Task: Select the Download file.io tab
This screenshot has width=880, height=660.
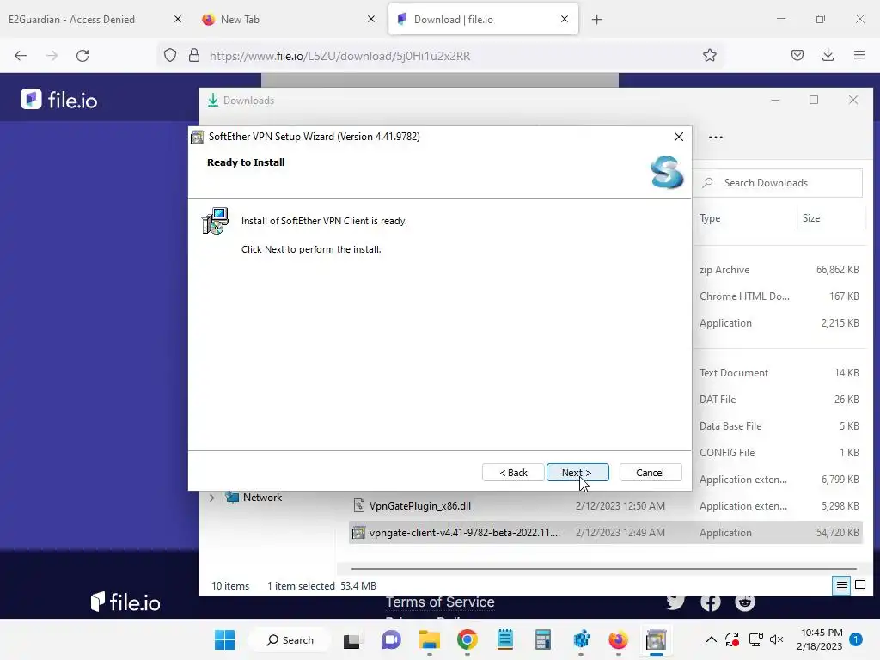Action: click(x=483, y=20)
